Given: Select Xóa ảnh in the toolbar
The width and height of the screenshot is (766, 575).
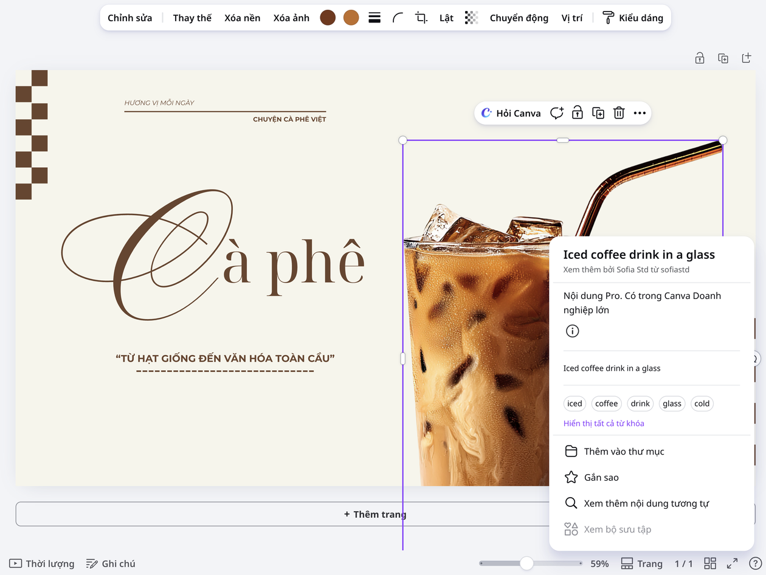Looking at the screenshot, I should tap(291, 18).
